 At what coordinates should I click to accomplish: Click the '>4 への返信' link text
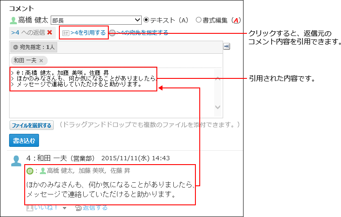pos(28,32)
